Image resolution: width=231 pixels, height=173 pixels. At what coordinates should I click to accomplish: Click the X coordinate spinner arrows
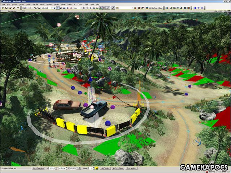tap(56, 168)
